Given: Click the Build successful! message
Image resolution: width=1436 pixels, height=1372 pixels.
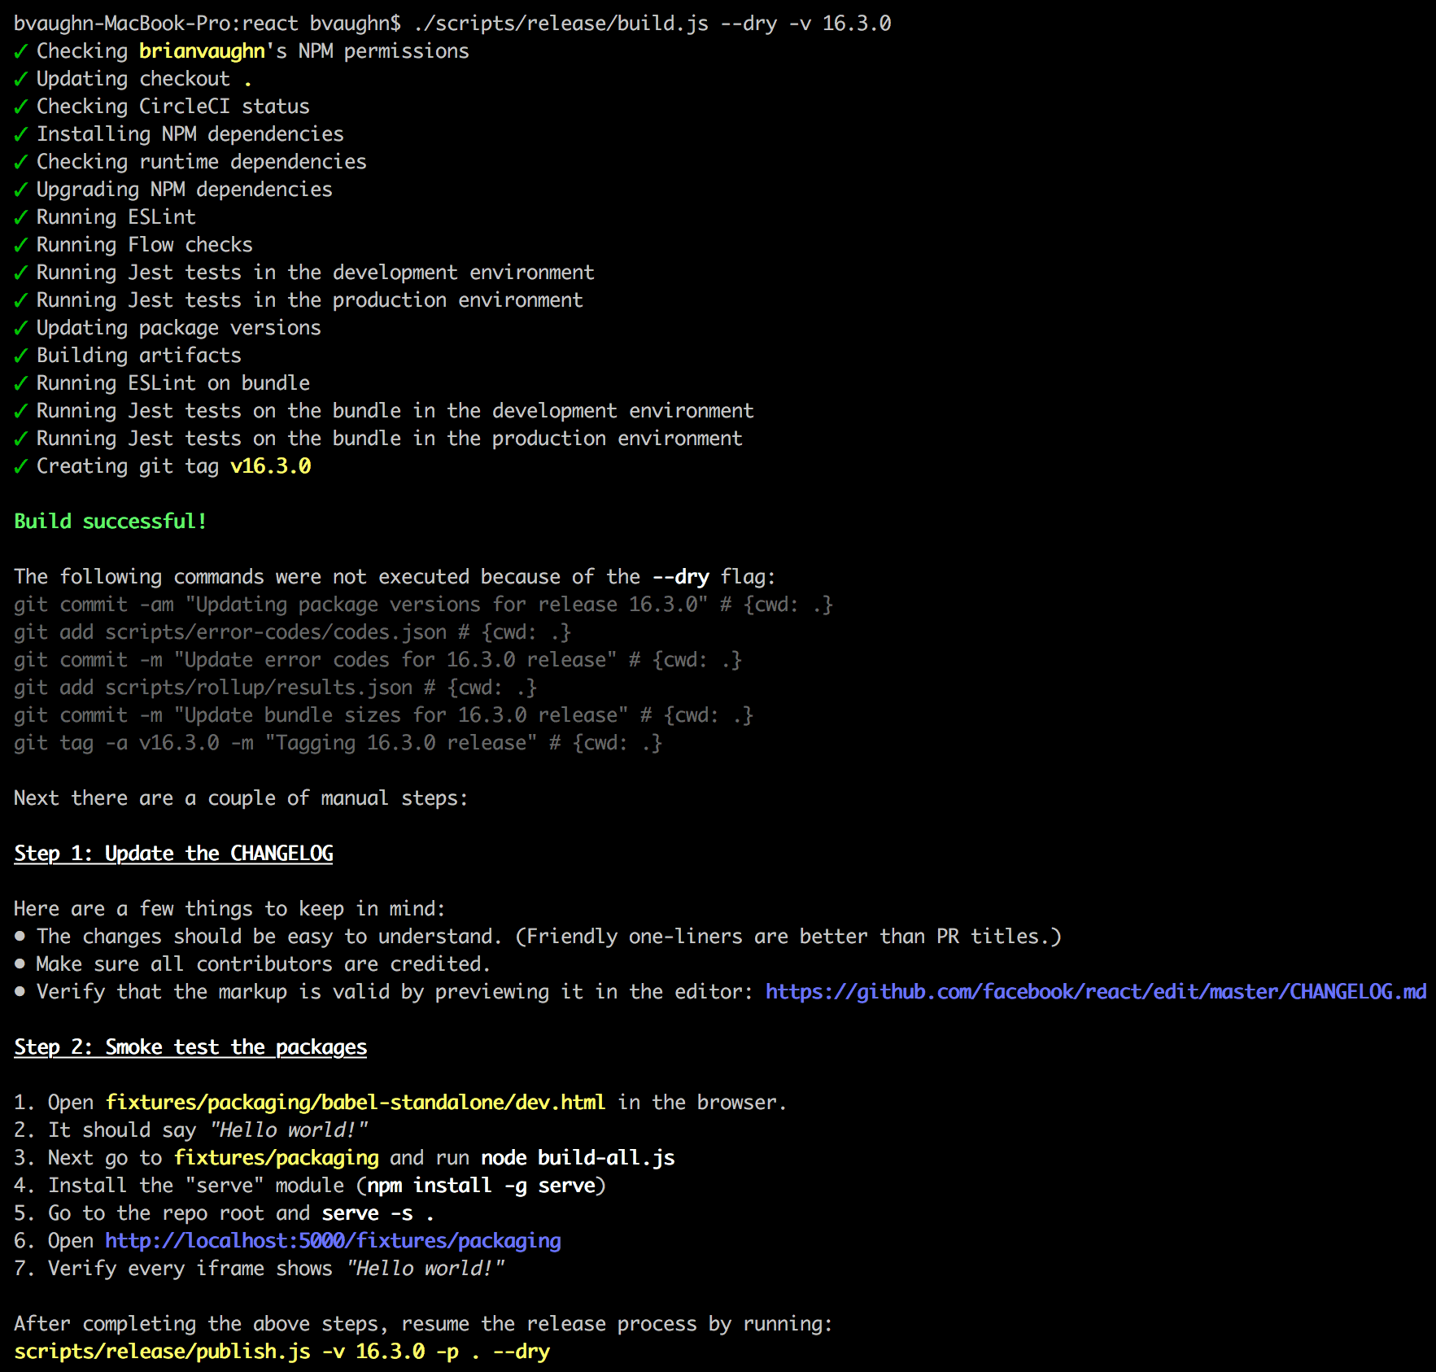Looking at the screenshot, I should coord(110,520).
